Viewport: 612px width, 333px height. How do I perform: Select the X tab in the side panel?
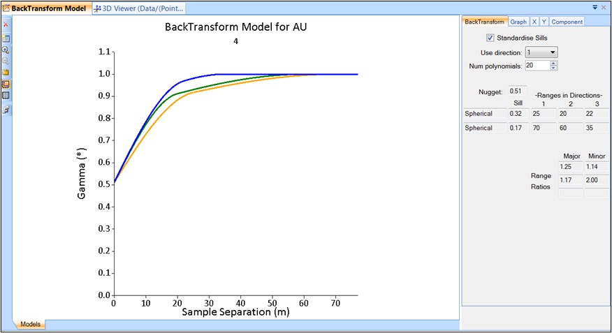point(534,22)
